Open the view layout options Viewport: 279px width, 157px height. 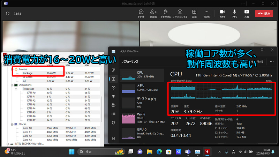(x=194, y=14)
